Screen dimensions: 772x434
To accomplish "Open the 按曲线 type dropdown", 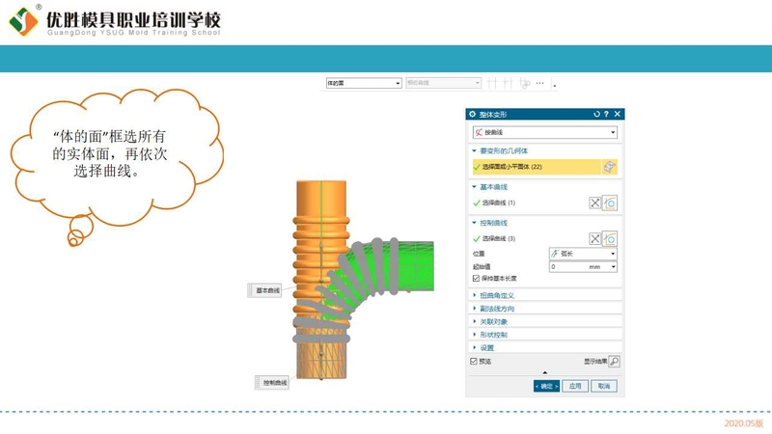I will tap(544, 132).
